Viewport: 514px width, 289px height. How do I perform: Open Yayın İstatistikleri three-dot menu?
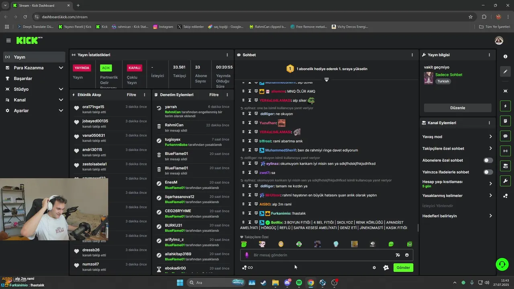[x=227, y=55]
